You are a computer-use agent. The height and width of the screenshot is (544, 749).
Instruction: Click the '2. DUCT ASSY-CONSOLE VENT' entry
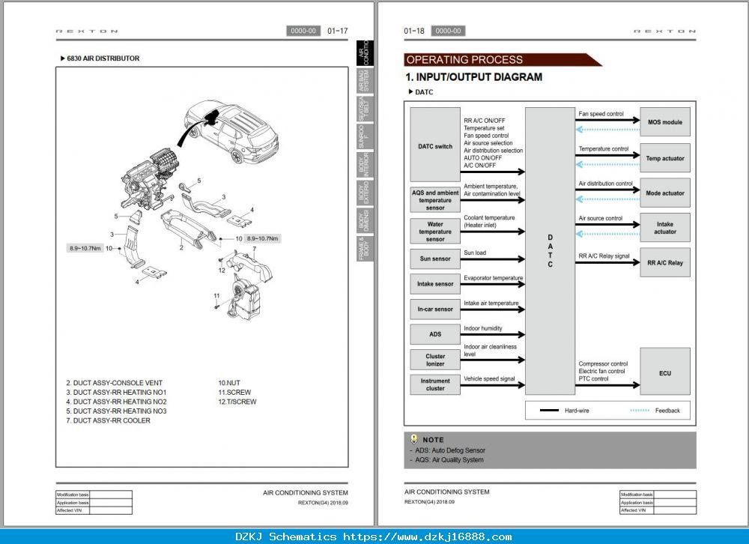(114, 383)
